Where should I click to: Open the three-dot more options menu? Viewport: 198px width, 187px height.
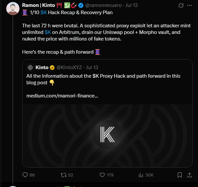coord(189,6)
